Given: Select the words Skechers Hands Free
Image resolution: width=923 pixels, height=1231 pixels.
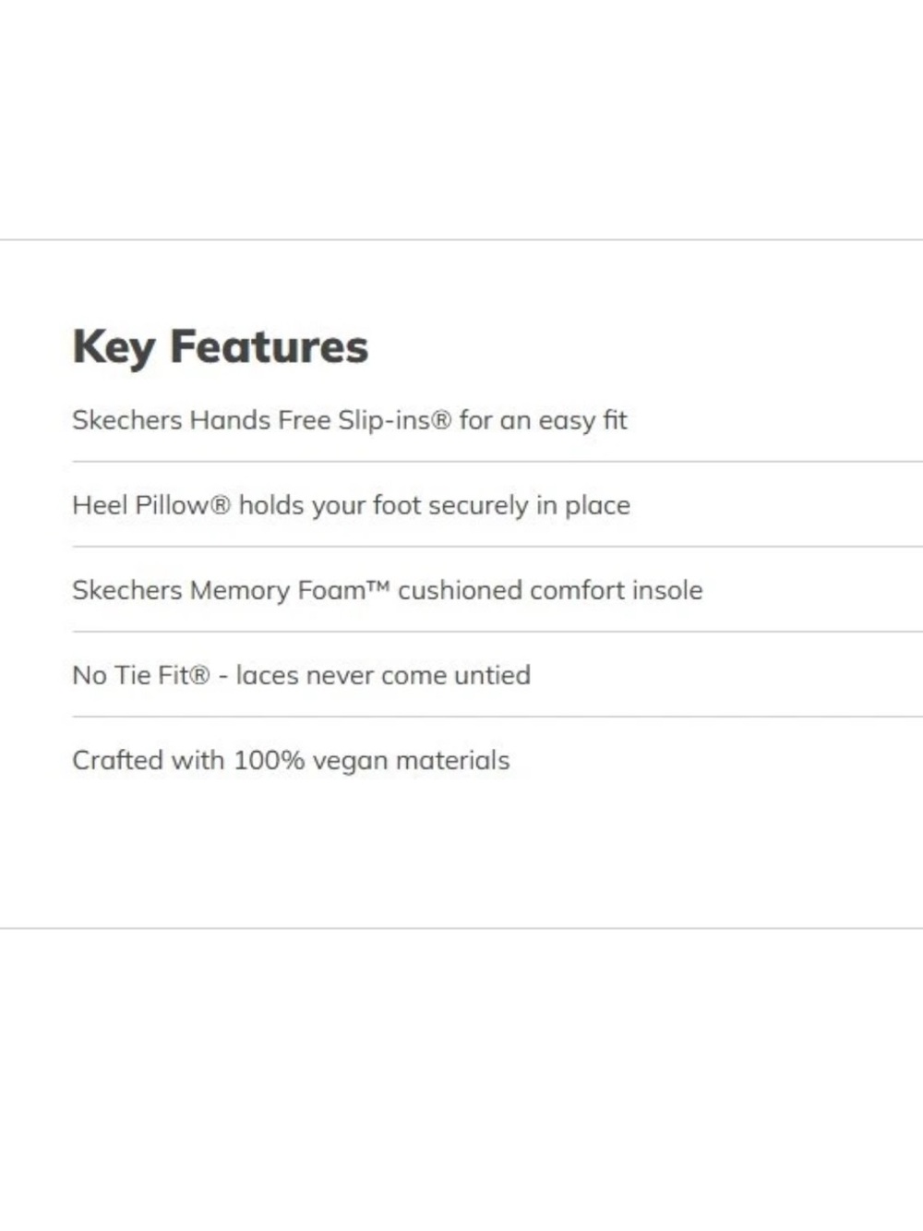Looking at the screenshot, I should (201, 420).
